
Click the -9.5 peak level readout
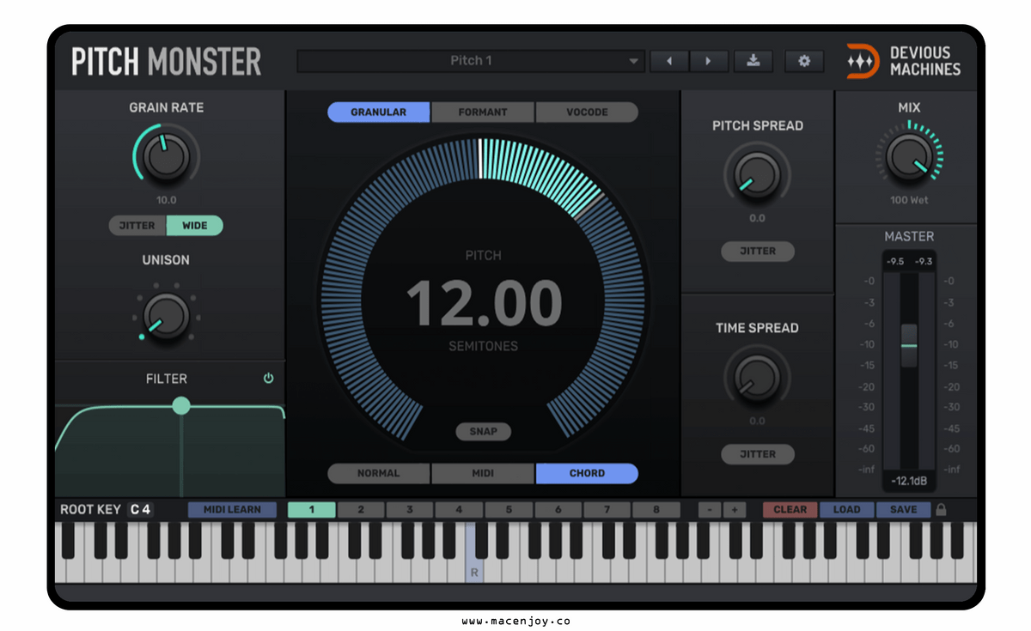(895, 262)
